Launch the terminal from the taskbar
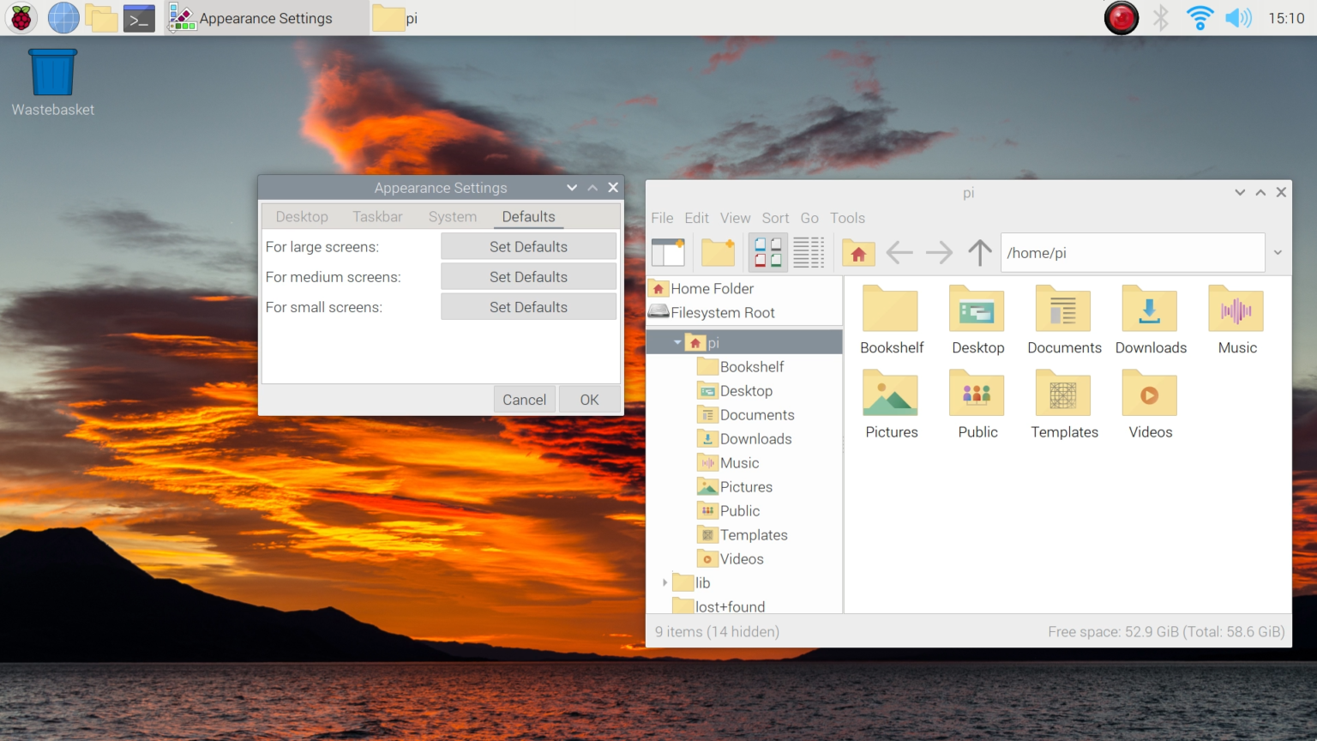The image size is (1317, 741). tap(140, 17)
